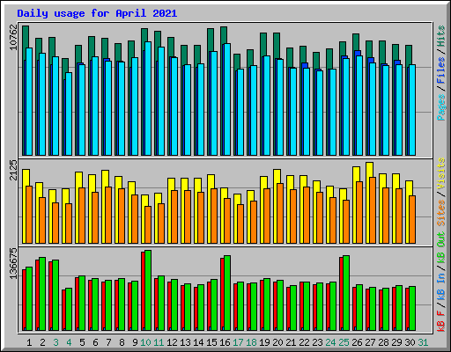451x352 pixels.
Task: Click the yellow Visits bar for day 27
Action: (369, 170)
